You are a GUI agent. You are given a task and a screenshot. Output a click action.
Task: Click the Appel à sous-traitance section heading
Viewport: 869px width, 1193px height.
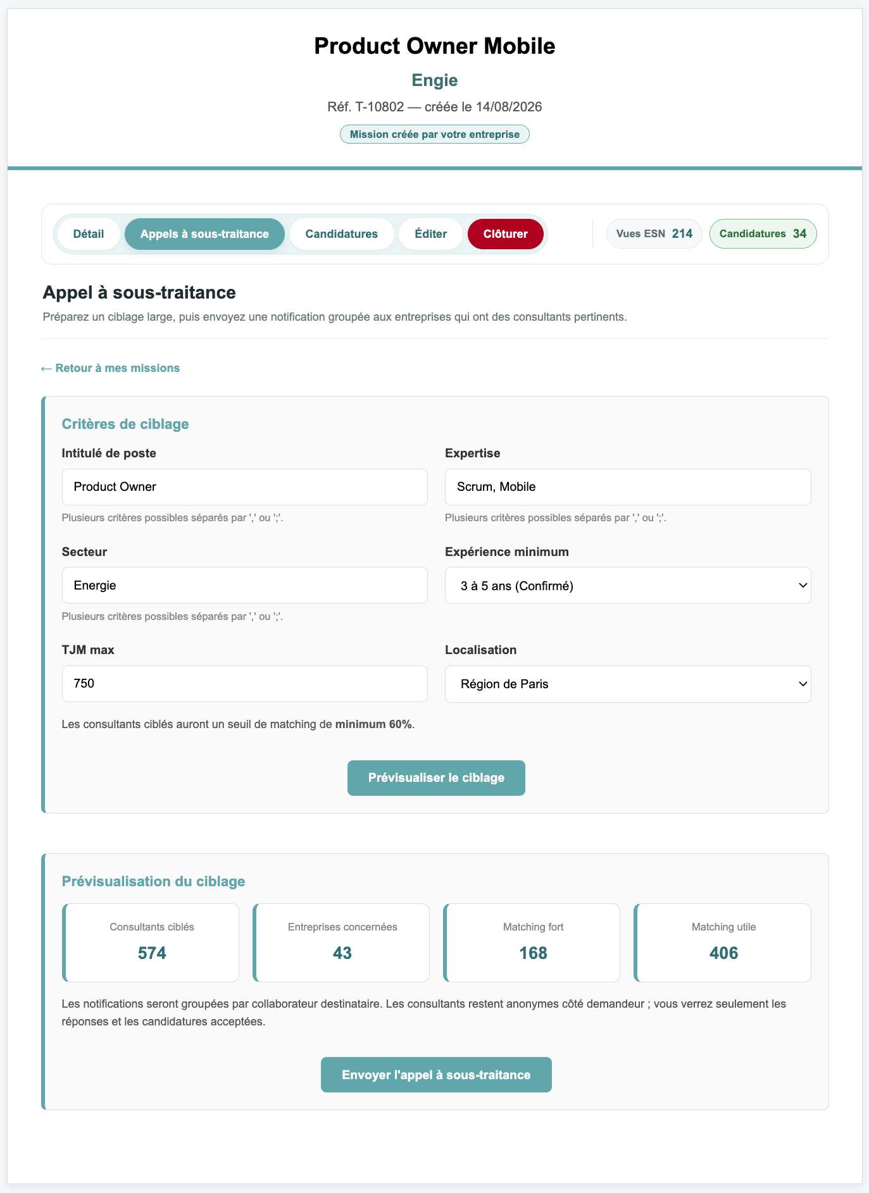[139, 293]
